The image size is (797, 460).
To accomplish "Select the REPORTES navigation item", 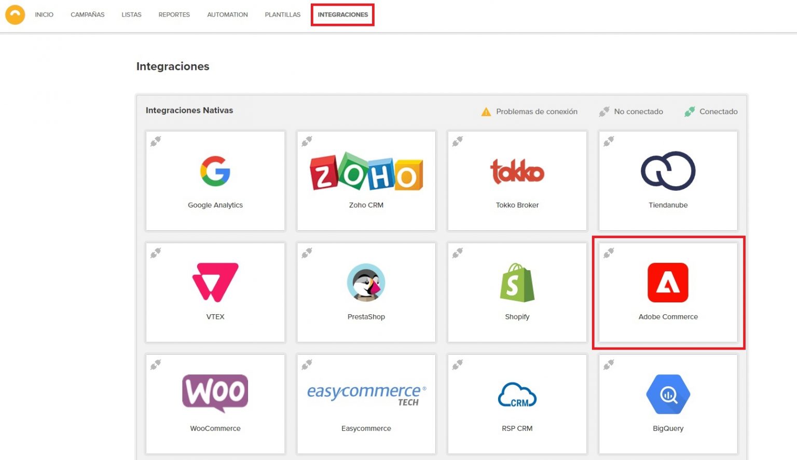I will click(x=174, y=15).
